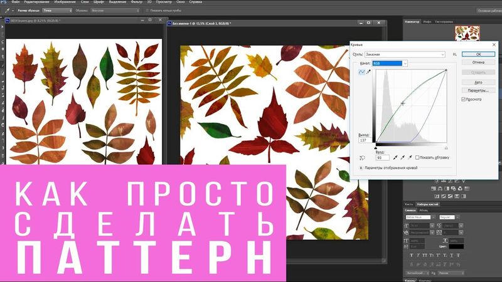
Task: Click the Вход input field showing 93
Action: point(382,157)
